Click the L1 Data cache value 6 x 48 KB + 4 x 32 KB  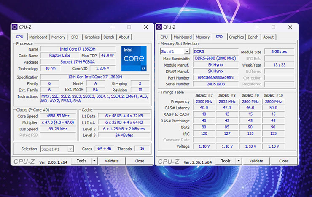click(124, 116)
